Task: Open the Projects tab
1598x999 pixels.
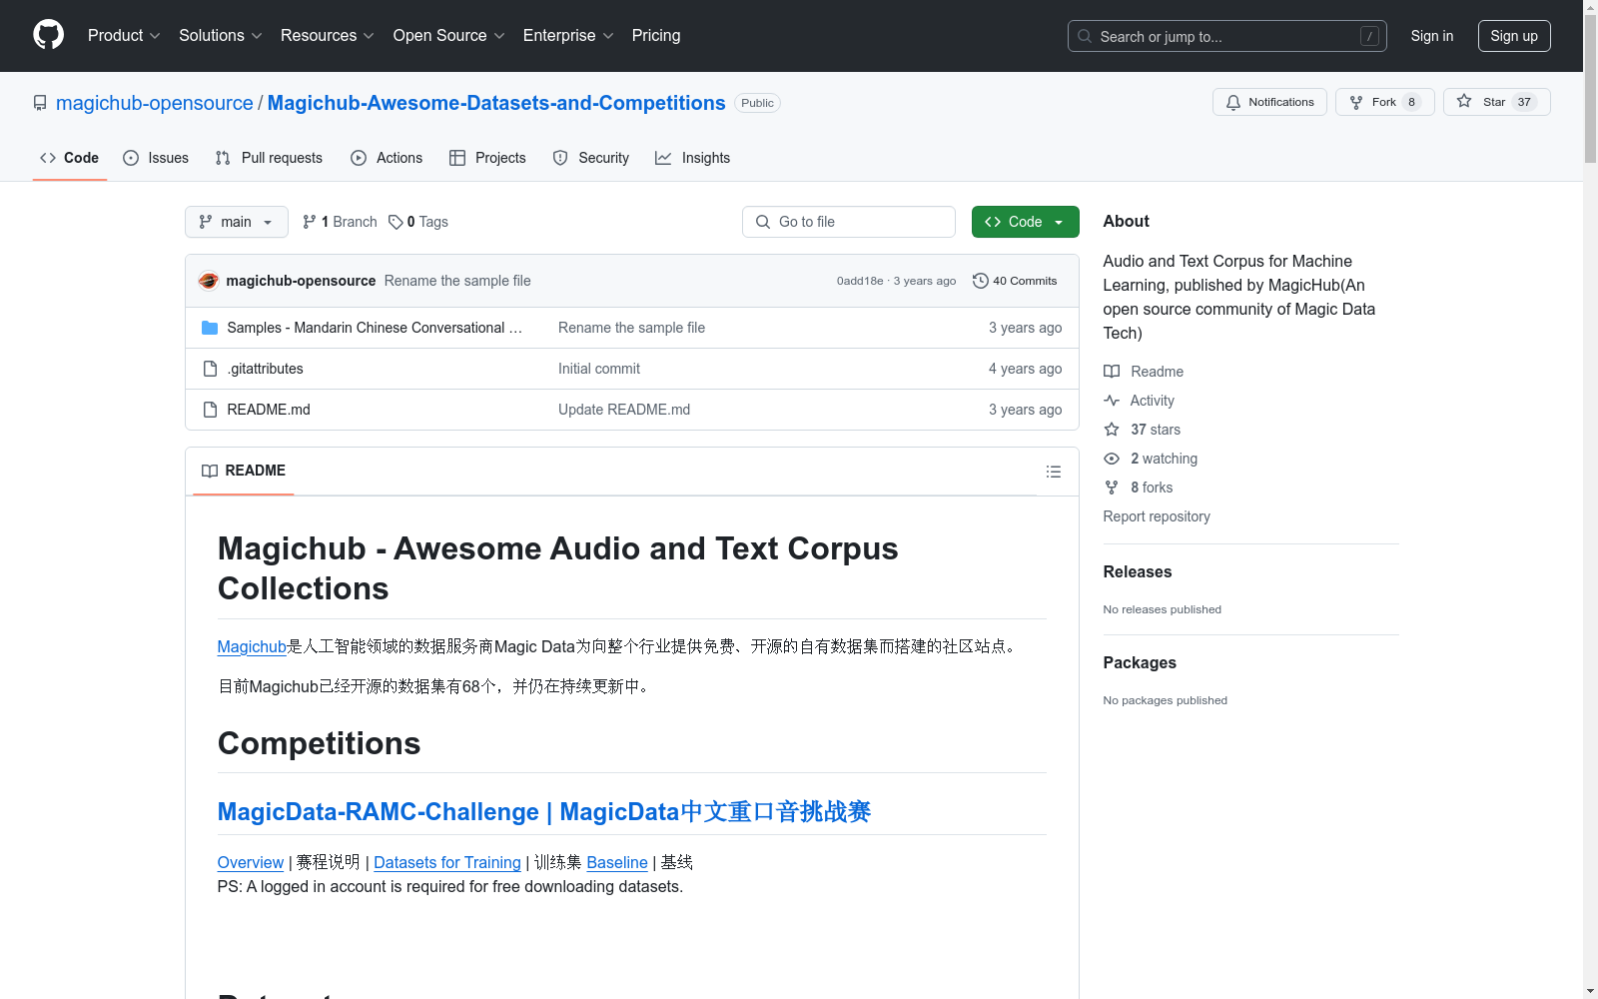Action: [x=487, y=158]
